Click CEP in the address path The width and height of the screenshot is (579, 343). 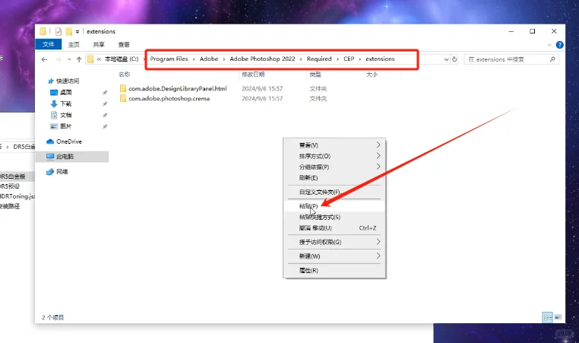coord(349,59)
